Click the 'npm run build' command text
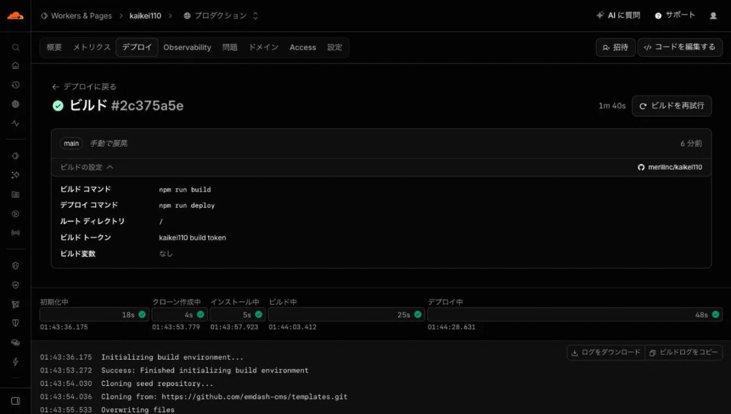731x414 pixels. [x=185, y=190]
